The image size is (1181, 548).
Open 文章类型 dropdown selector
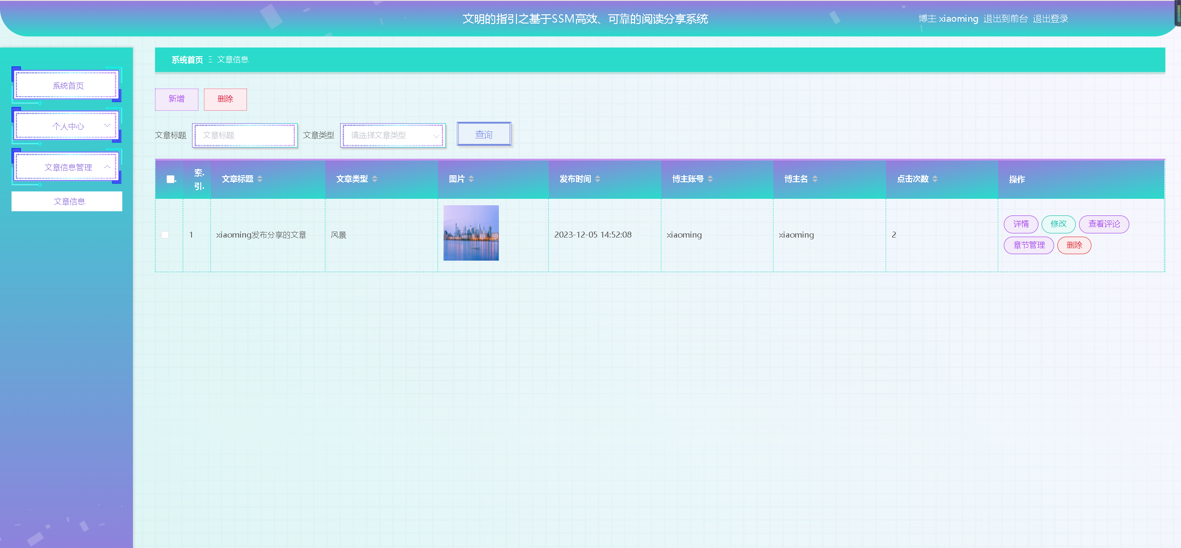pyautogui.click(x=393, y=135)
